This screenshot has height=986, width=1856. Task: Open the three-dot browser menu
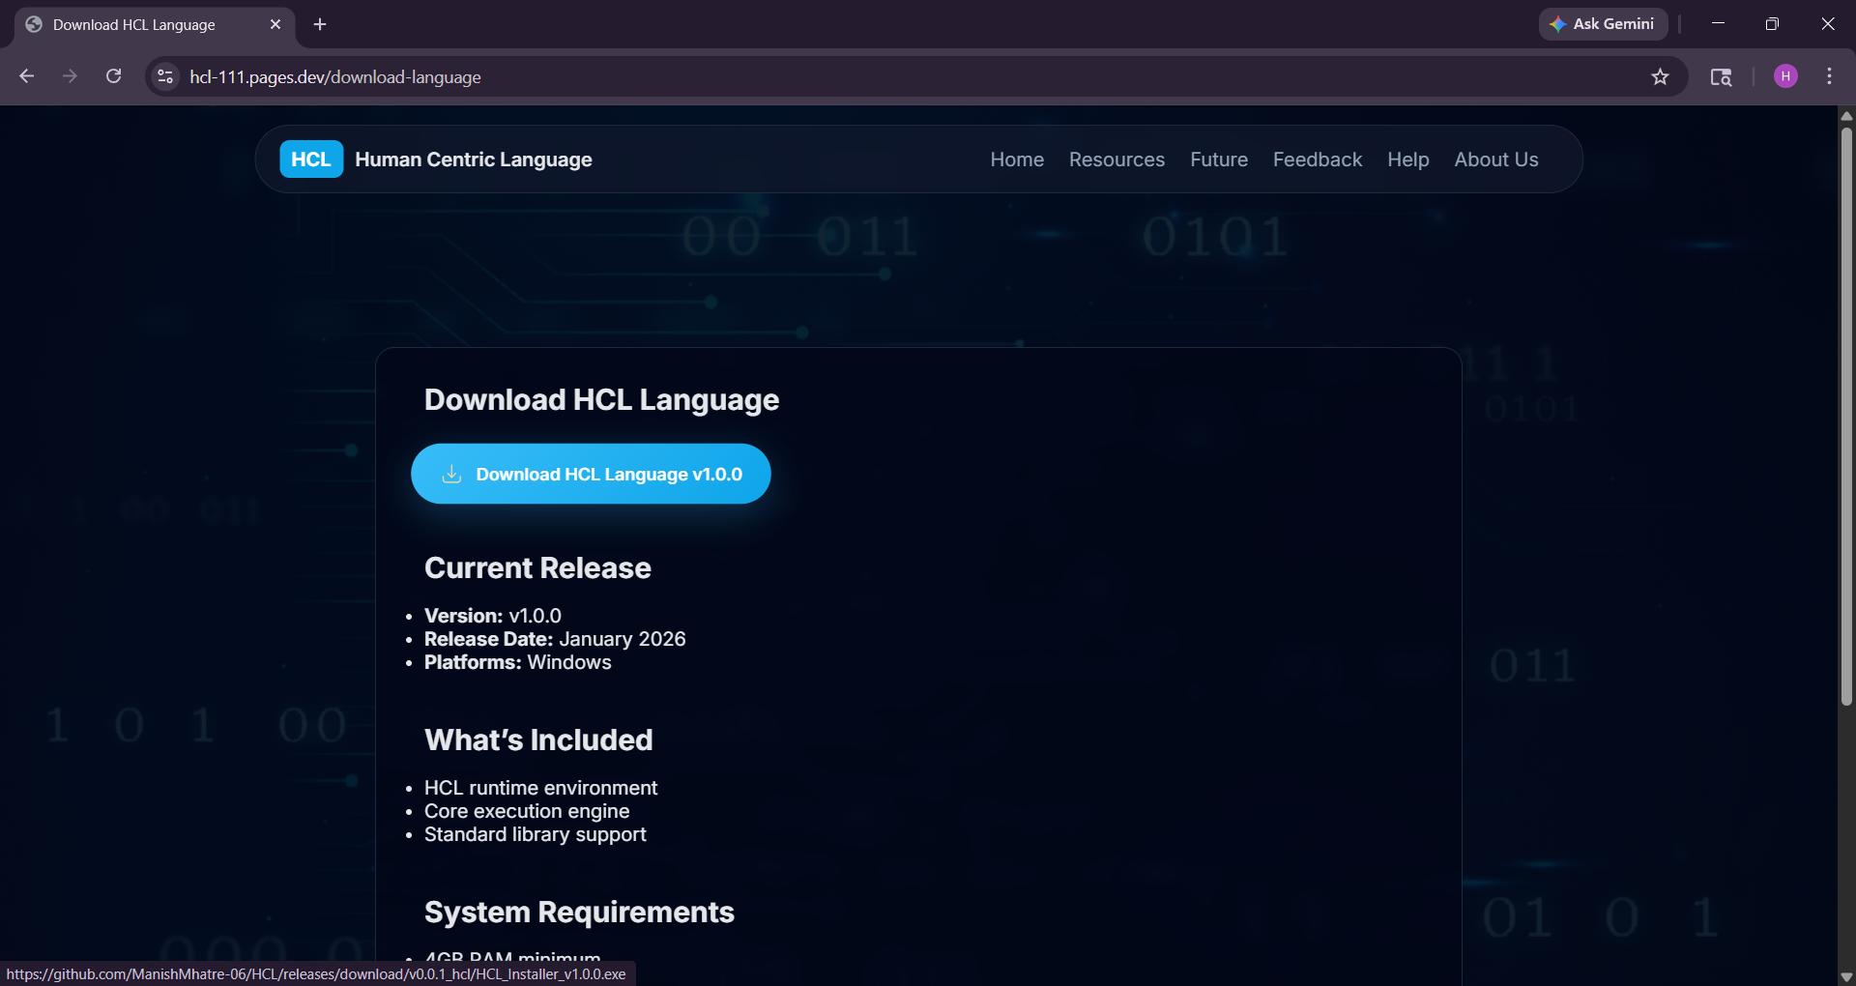1829,76
